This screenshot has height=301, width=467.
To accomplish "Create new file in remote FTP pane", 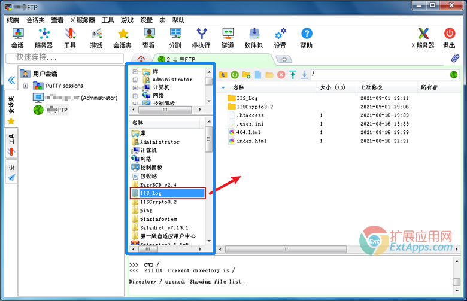I will [258, 75].
